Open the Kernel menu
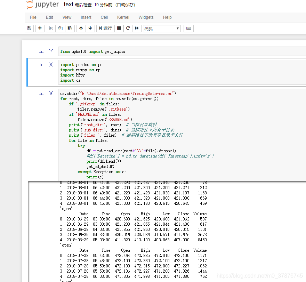Viewport: 306px width, 282px height. point(123,17)
